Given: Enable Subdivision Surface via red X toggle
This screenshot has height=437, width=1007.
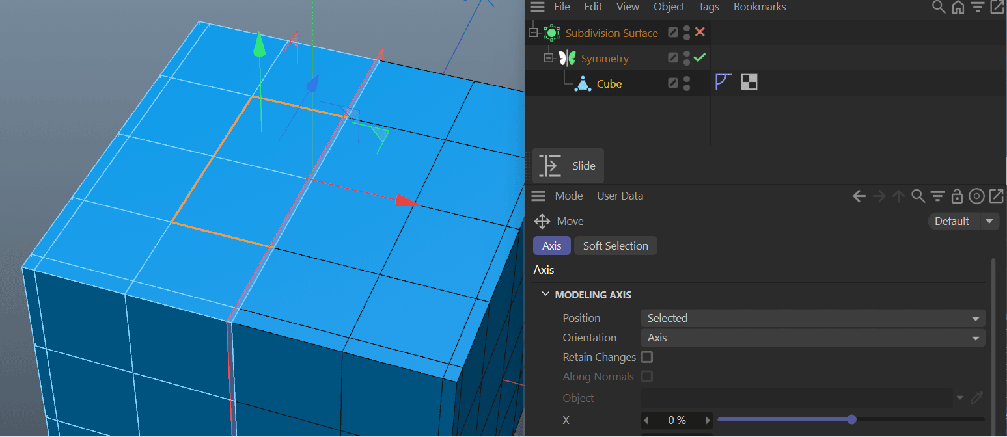Looking at the screenshot, I should tap(700, 32).
